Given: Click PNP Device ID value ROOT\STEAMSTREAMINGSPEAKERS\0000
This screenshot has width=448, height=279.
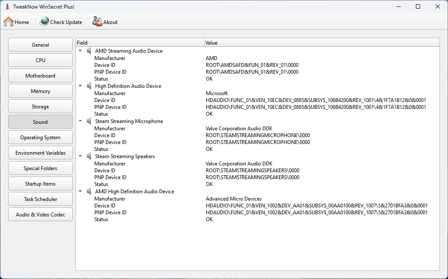Looking at the screenshot, I should pos(252,177).
